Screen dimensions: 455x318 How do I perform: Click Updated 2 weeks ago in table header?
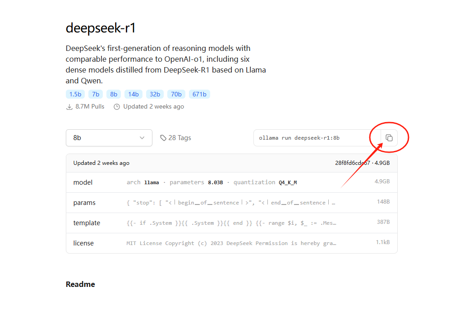[x=101, y=163]
